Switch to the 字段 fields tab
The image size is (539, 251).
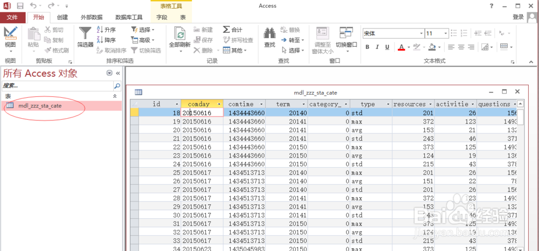[x=162, y=18]
